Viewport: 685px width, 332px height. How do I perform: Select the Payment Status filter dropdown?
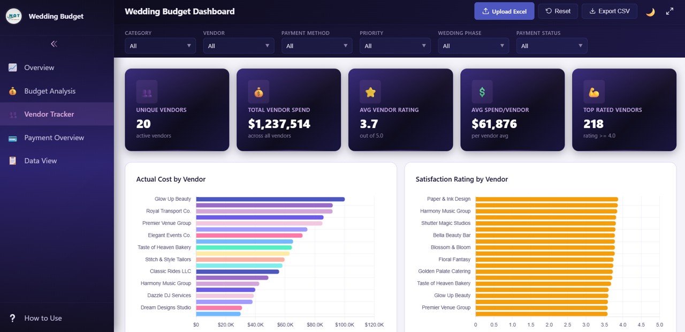tap(551, 46)
